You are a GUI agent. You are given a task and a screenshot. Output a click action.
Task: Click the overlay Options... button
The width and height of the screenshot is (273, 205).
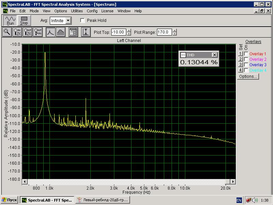pyautogui.click(x=248, y=77)
